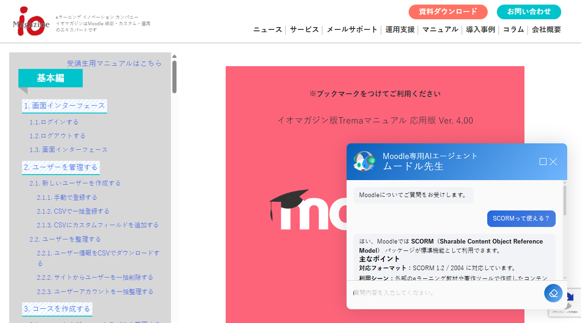The width and height of the screenshot is (581, 323).
Task: Open the サービス menu item
Action: pos(304,30)
